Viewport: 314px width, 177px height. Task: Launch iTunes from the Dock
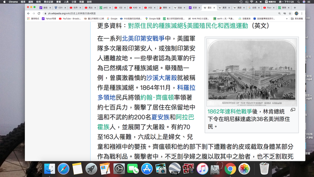point(202,169)
